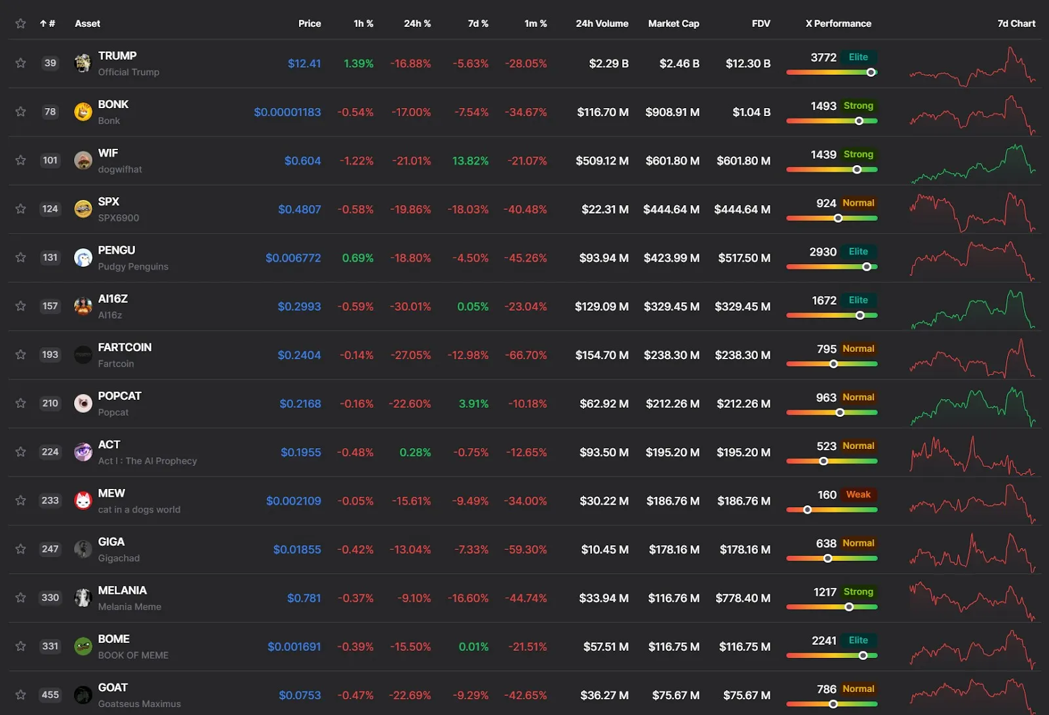Click the BONK dog logo icon
1049x715 pixels.
pos(83,112)
